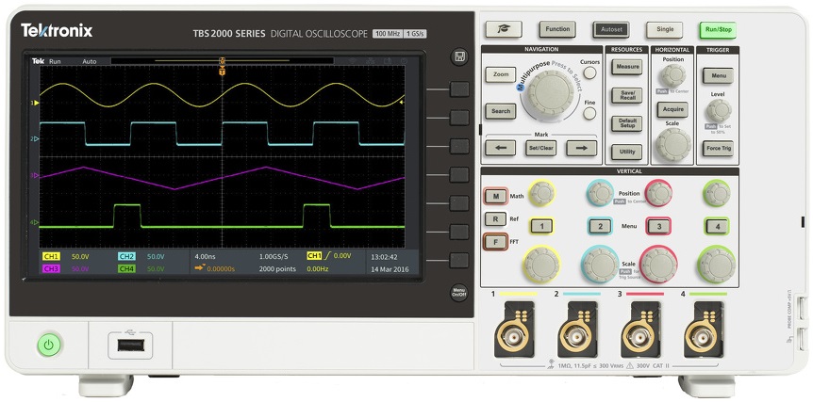813x402 pixels.
Task: Click the channel 2 ground marker on screen
Action: [36, 138]
